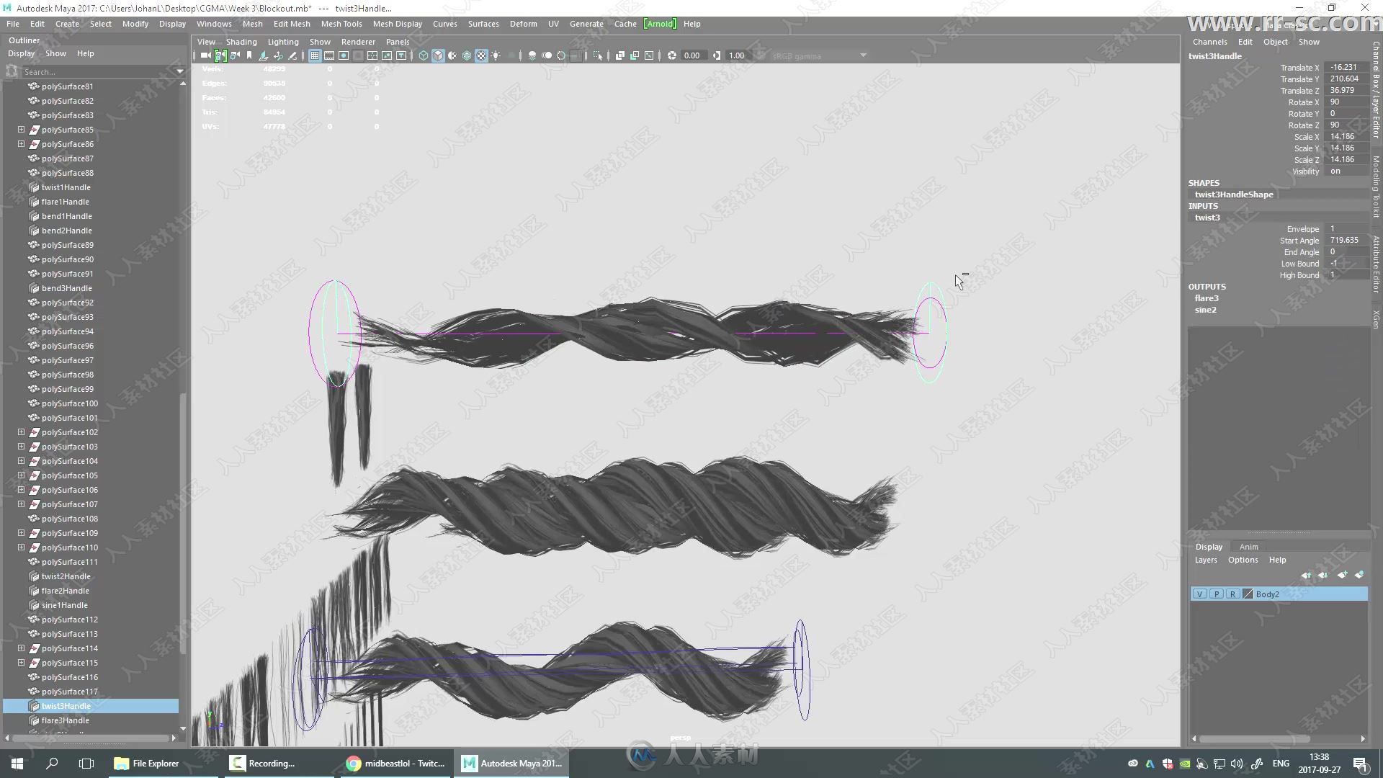Toggle the Arnold renderer menu icon
This screenshot has width=1383, height=778.
pos(658,24)
